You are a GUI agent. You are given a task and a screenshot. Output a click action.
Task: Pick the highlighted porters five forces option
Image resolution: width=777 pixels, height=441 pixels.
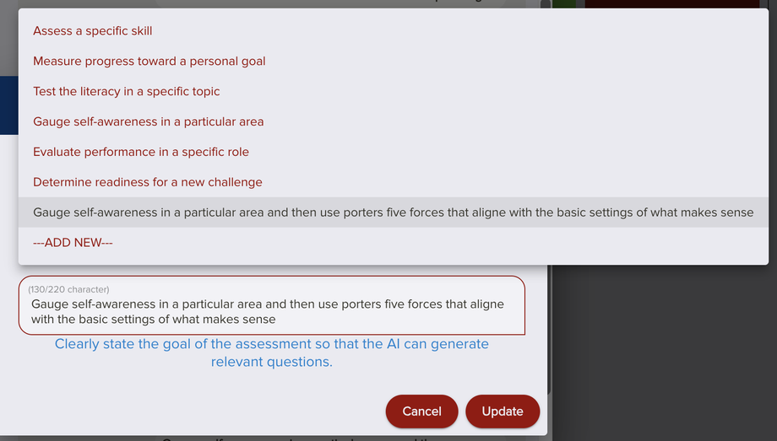click(393, 213)
